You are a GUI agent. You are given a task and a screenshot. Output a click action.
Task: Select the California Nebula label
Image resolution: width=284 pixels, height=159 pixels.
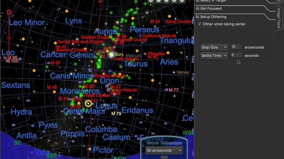159,36
